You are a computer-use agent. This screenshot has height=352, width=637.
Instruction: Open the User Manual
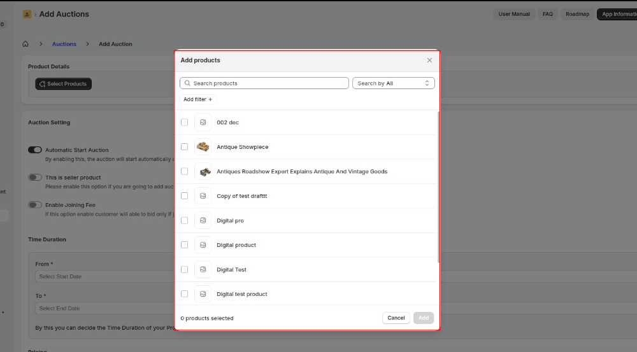point(514,14)
